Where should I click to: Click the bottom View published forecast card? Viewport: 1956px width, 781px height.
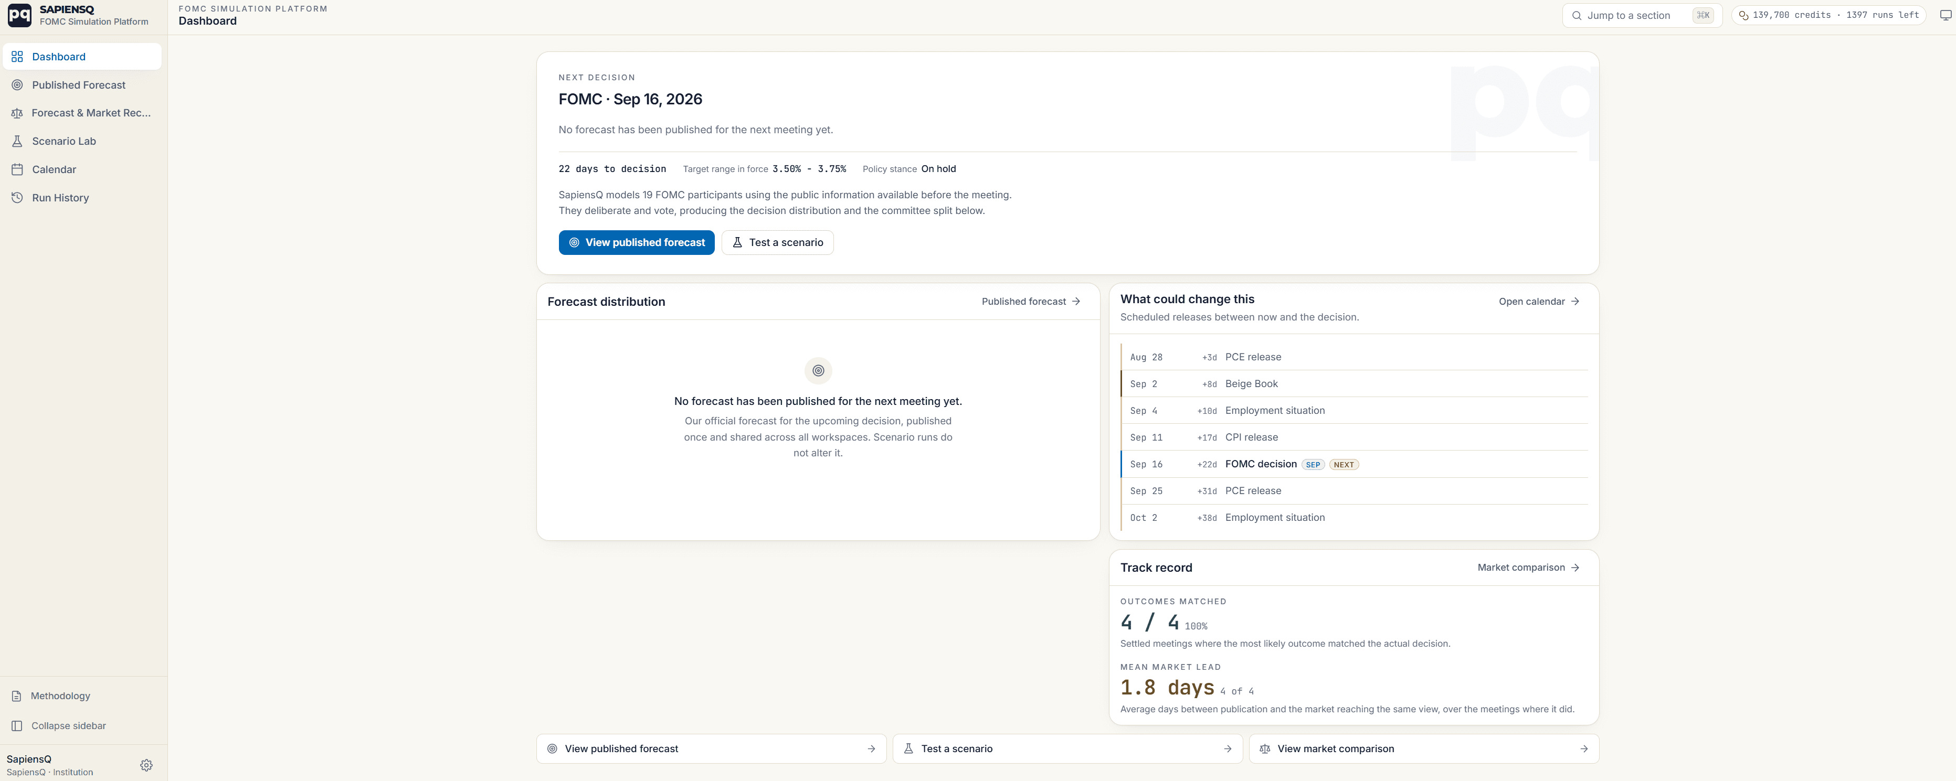[712, 748]
